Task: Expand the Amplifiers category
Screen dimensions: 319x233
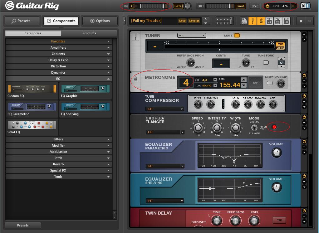Action: 58,47
